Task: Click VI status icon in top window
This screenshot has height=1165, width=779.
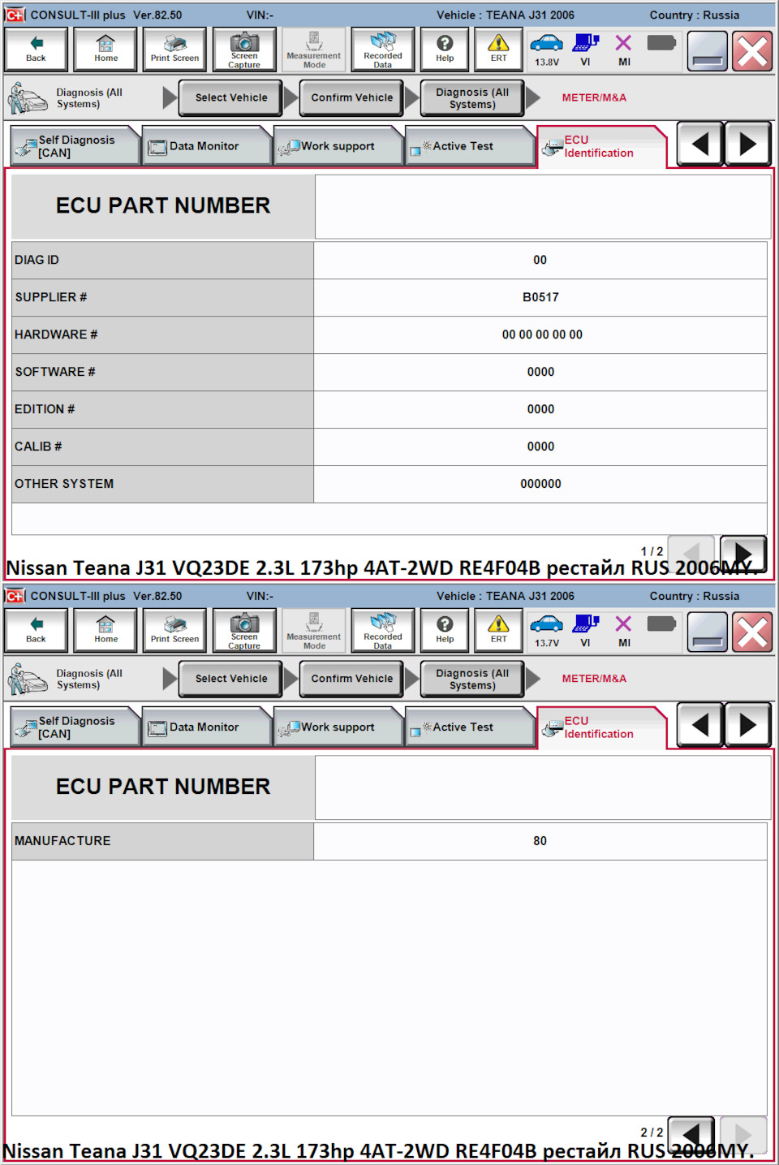Action: click(x=586, y=50)
